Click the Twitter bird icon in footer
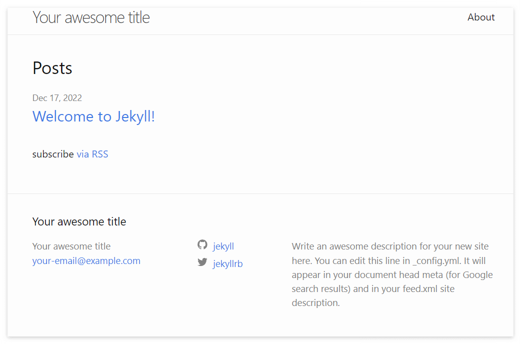Image resolution: width=521 pixels, height=344 pixels. tap(202, 262)
